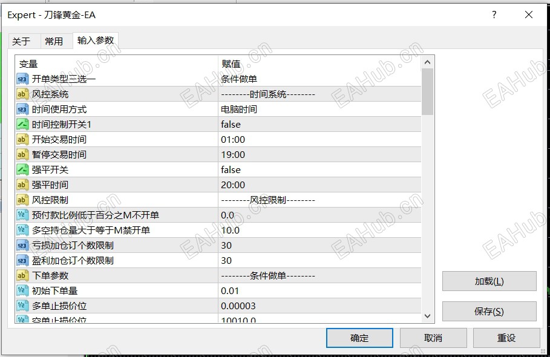Select the 暂停交易时间 variable name
The width and height of the screenshot is (550, 357).
[x=59, y=155]
